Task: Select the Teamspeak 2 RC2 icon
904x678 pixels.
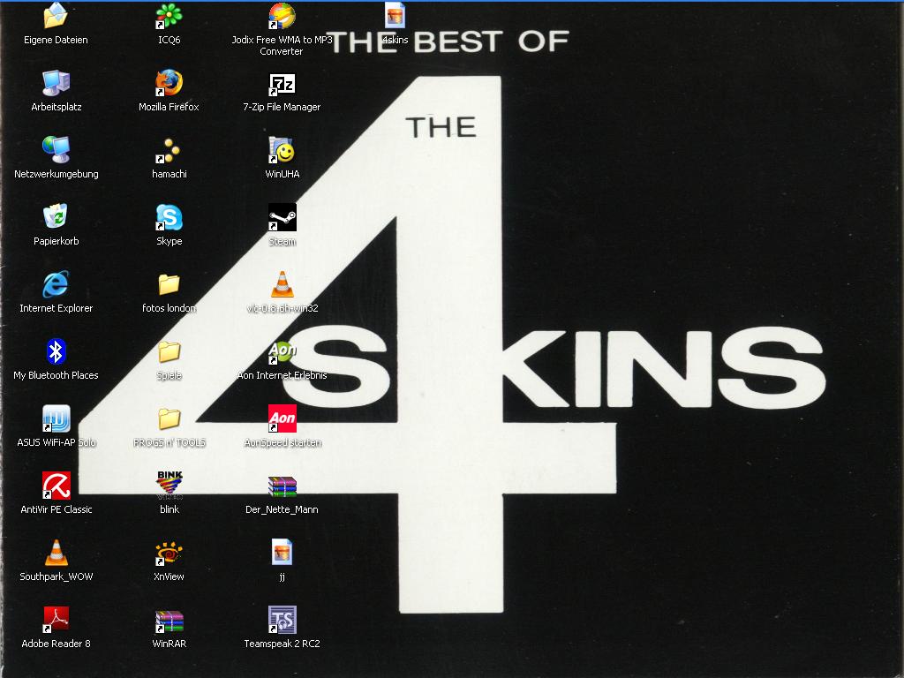Action: point(282,621)
